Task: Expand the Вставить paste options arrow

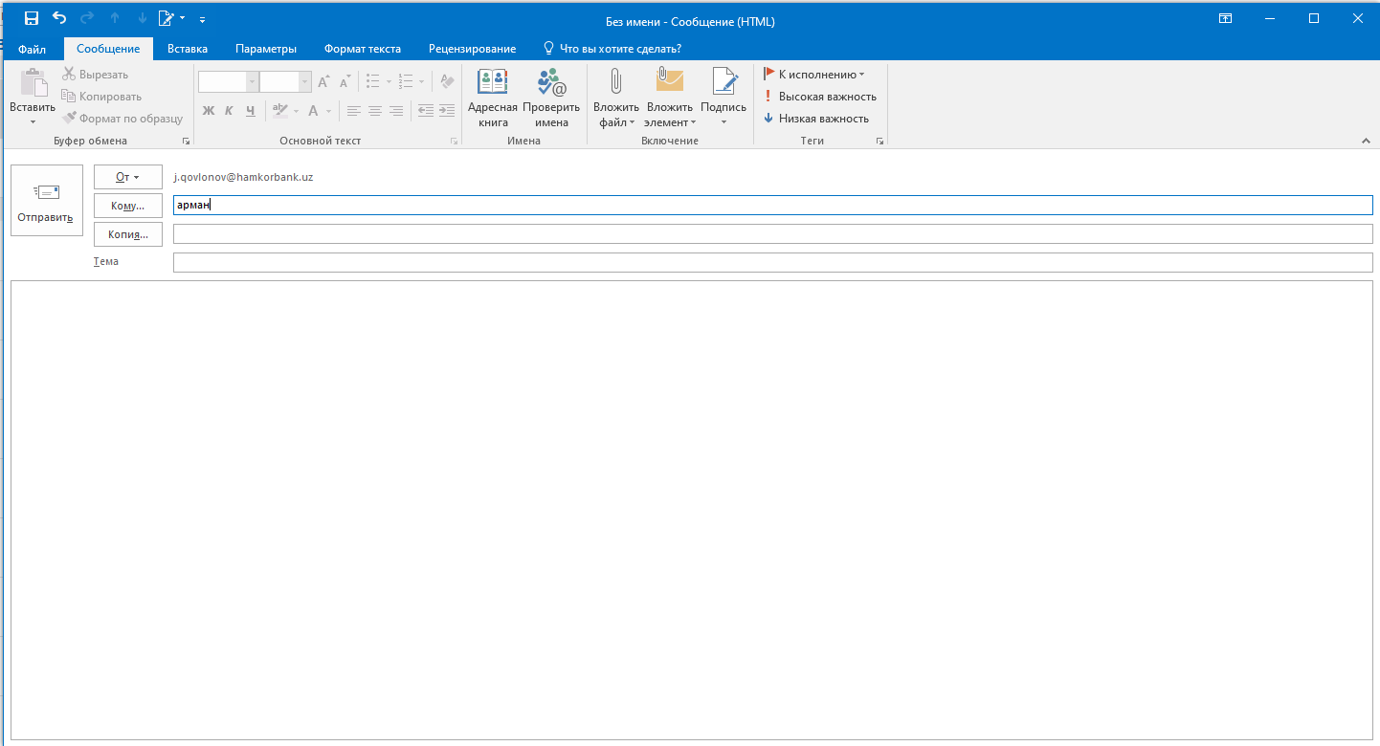Action: pyautogui.click(x=33, y=121)
